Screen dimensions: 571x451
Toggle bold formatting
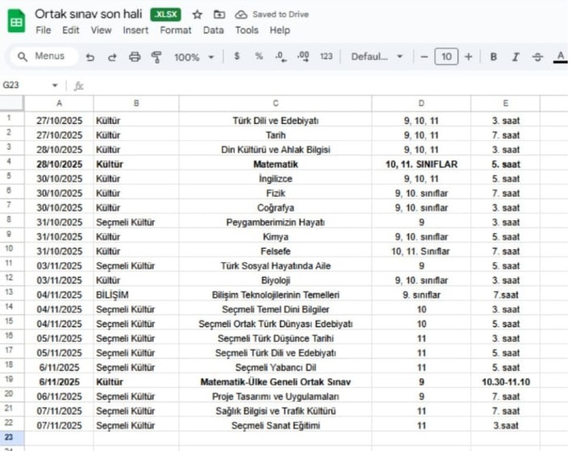[493, 57]
